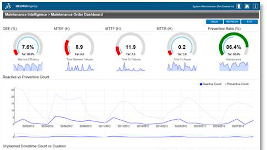Open Time To Repair sparkline
Image resolution: width=267 pixels, height=150 pixels.
click(182, 66)
